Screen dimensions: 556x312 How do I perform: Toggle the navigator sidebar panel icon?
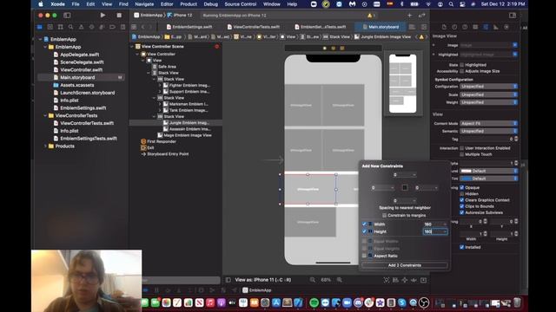point(67,16)
